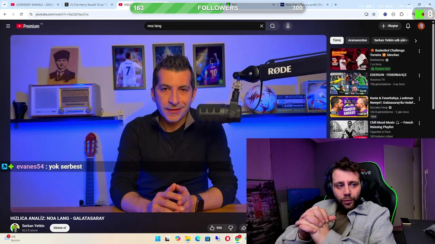Share the video with arrow icon
The width and height of the screenshot is (435, 244).
point(243,228)
